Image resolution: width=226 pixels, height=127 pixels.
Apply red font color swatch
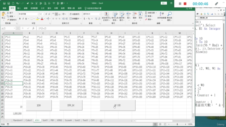coord(42,19)
